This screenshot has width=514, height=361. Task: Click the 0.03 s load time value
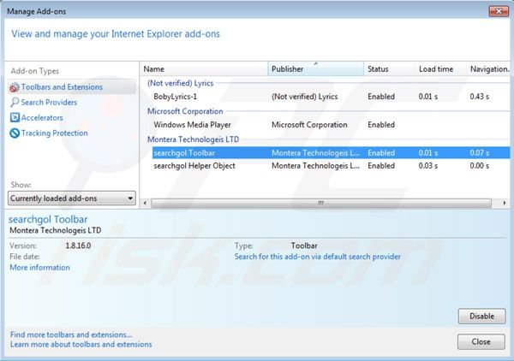428,166
